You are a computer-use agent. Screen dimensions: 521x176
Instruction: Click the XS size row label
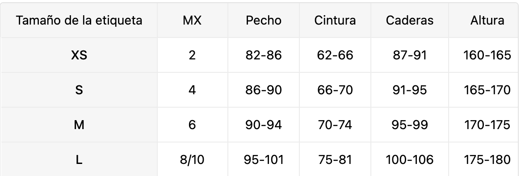click(x=79, y=55)
